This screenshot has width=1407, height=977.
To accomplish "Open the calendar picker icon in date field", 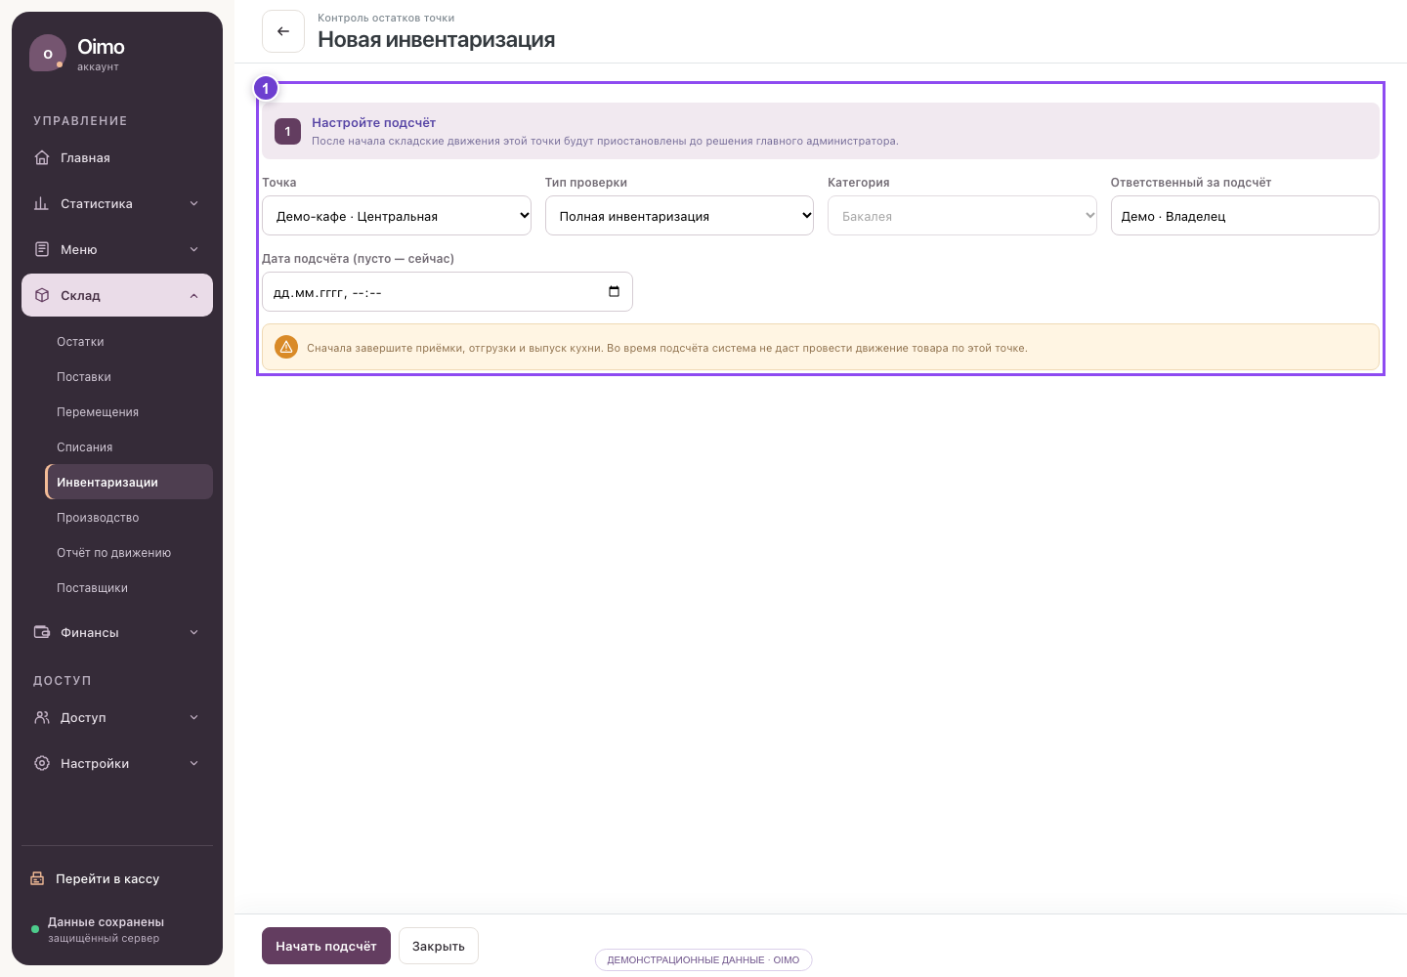I will tap(614, 291).
